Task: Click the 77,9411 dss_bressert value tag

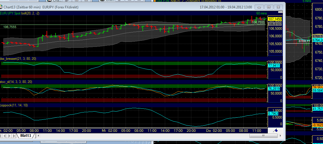Action: [274, 66]
